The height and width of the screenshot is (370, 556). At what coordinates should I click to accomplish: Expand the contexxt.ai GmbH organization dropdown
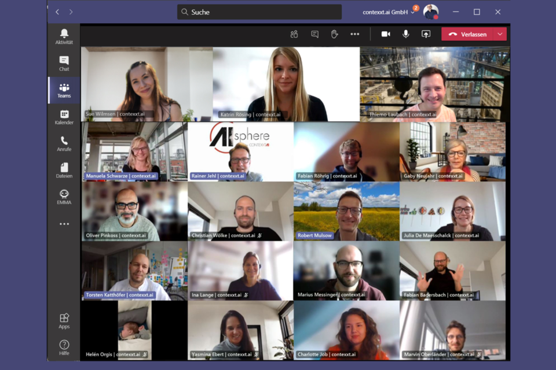coord(388,12)
